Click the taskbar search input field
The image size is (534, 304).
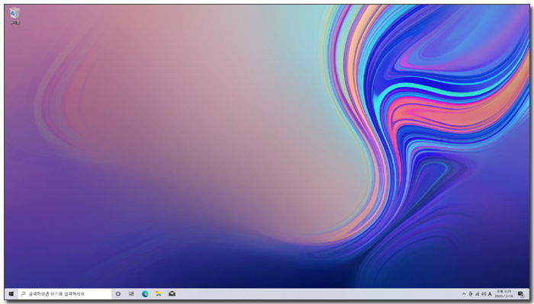pos(64,294)
